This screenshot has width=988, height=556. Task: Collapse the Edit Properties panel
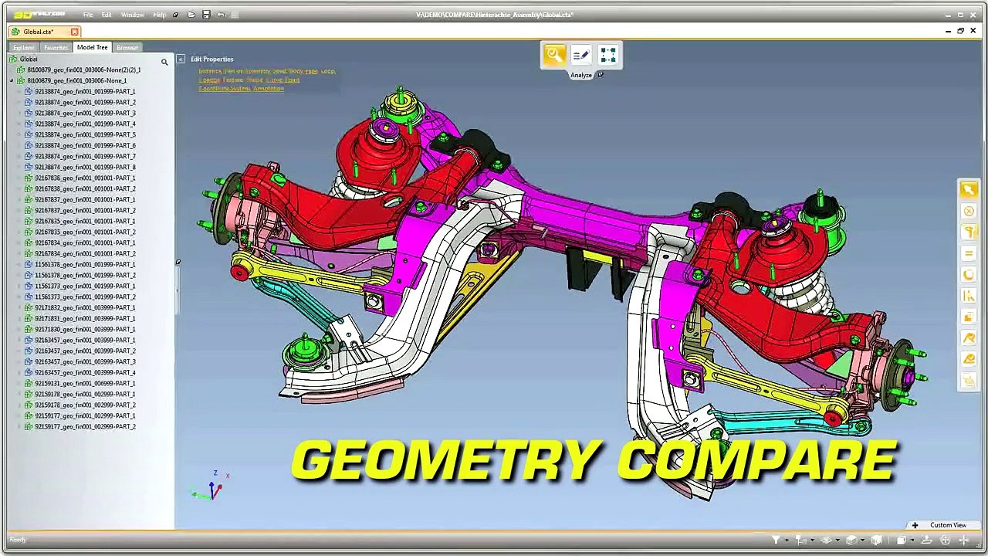[181, 59]
